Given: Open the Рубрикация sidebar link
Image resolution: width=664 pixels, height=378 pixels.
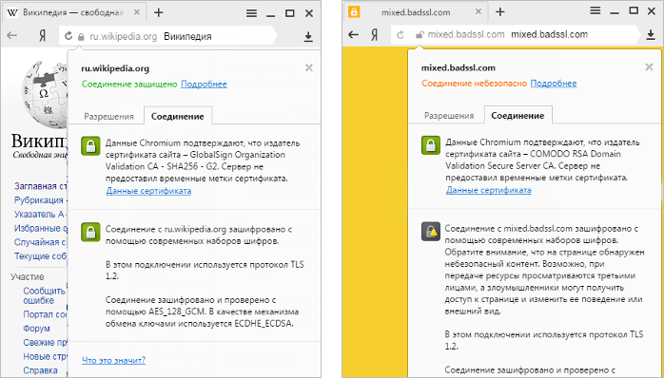Looking at the screenshot, I should pos(39,200).
